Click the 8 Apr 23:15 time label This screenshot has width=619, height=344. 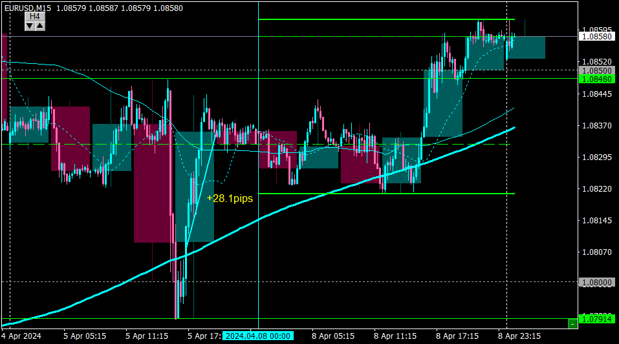(519, 336)
